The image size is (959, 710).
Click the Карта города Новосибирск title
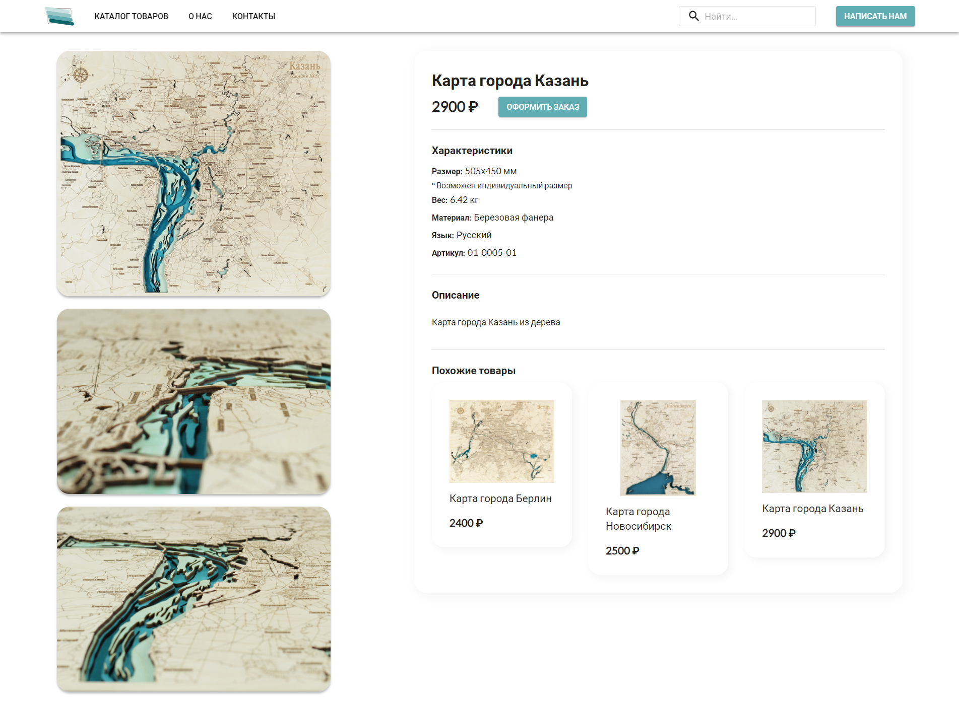(x=638, y=519)
